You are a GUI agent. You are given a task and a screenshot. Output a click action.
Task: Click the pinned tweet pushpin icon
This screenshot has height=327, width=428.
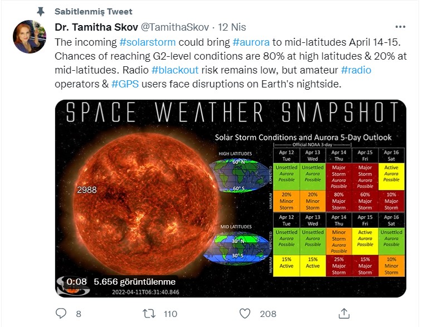click(x=41, y=12)
